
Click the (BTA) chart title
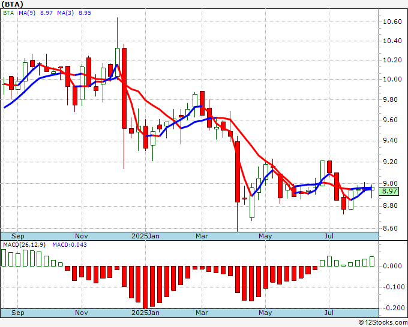pyautogui.click(x=12, y=4)
